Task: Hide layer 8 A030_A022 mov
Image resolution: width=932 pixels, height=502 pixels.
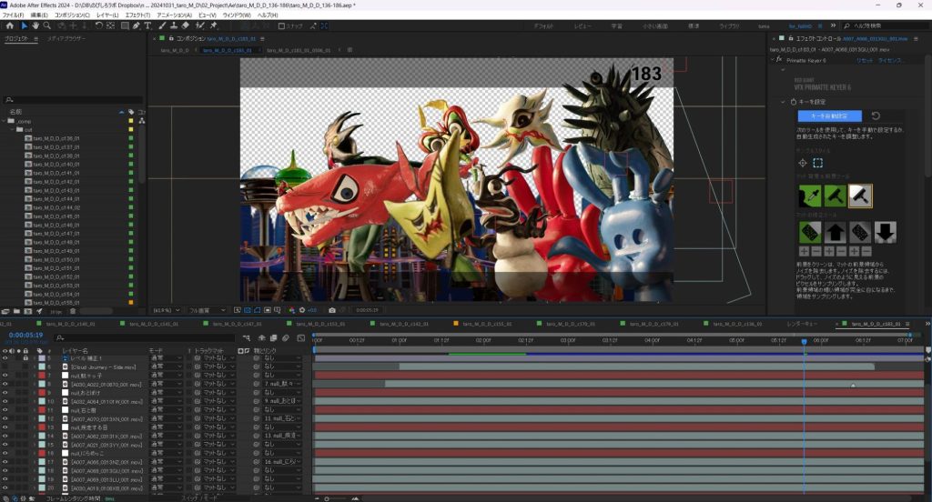Action: (x=5, y=385)
